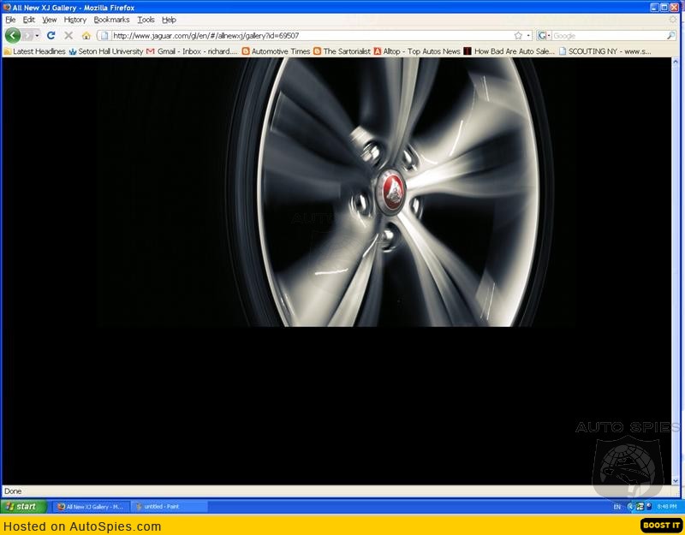Open the back/forward history dropdown arrow
The height and width of the screenshot is (535, 685).
pyautogui.click(x=37, y=35)
